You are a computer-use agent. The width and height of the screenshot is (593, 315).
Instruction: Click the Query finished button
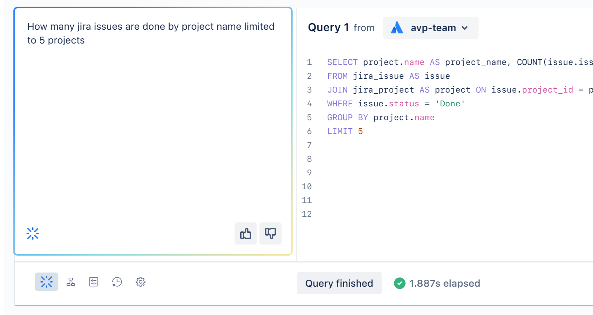339,283
